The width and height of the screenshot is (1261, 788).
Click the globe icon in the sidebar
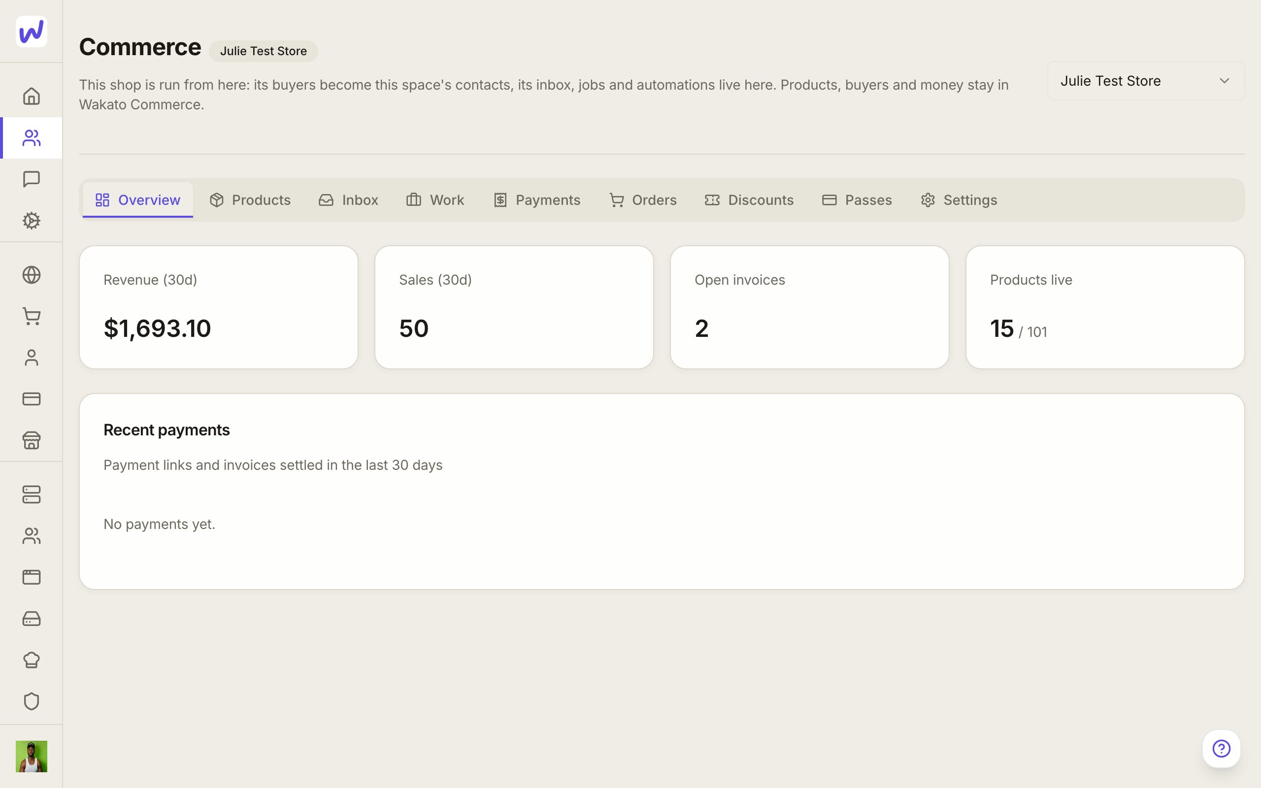click(x=31, y=275)
